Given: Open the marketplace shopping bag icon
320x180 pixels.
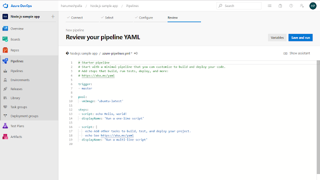Looking at the screenshot, I should [x=280, y=5].
